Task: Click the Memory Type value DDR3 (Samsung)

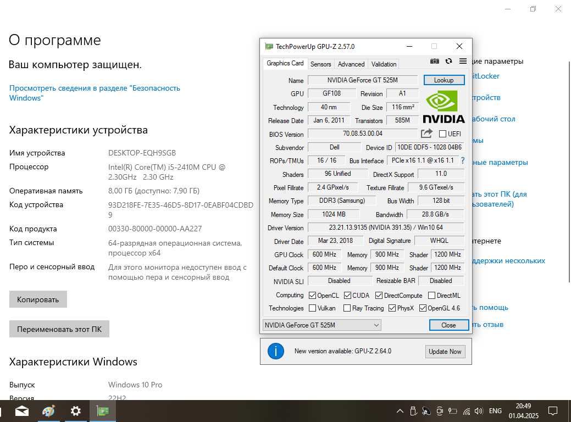Action: (x=342, y=201)
